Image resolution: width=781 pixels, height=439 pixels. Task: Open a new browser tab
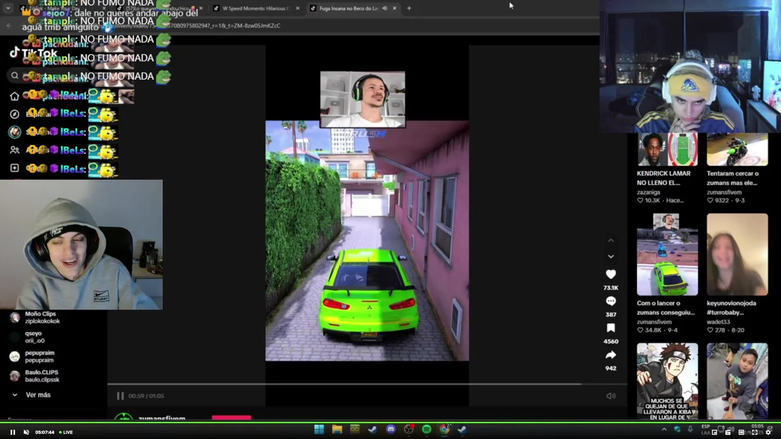(x=409, y=9)
